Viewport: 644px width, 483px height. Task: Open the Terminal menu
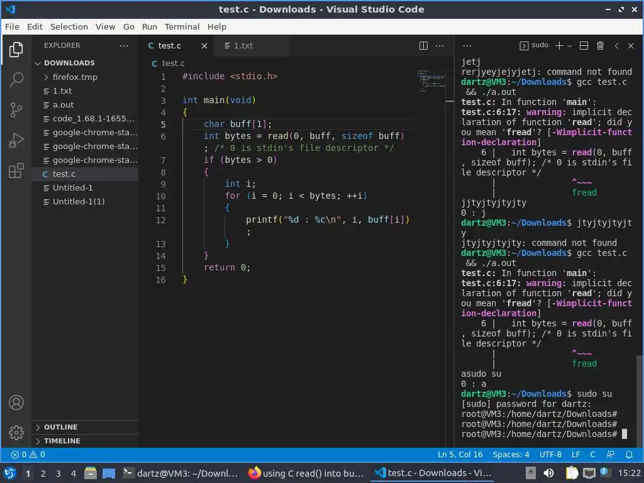pyautogui.click(x=182, y=26)
